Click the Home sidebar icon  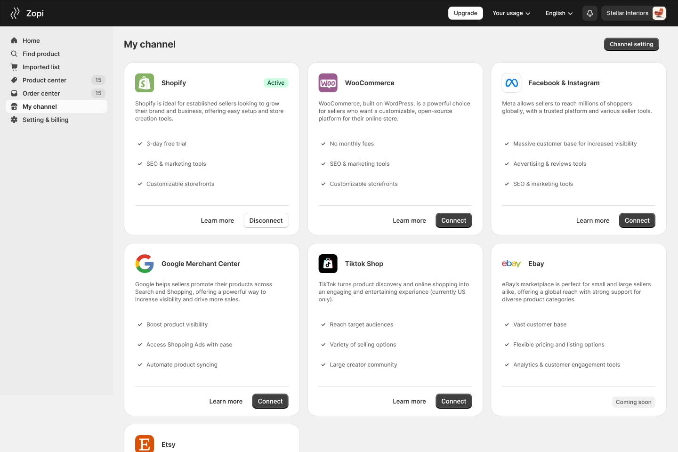[14, 40]
